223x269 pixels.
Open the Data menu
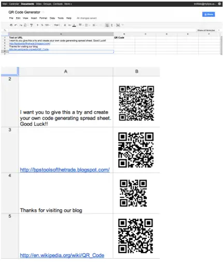click(x=52, y=18)
